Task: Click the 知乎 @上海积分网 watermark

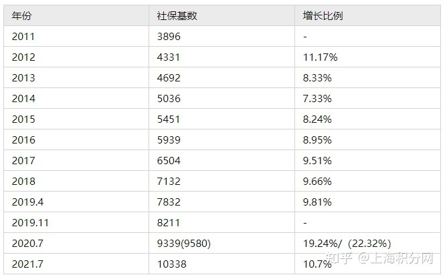Action: point(379,258)
